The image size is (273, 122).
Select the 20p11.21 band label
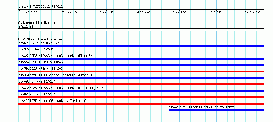26,27
